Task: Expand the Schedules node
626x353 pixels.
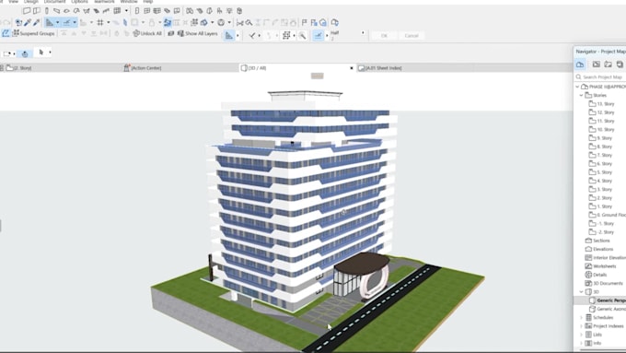Action: coord(581,317)
